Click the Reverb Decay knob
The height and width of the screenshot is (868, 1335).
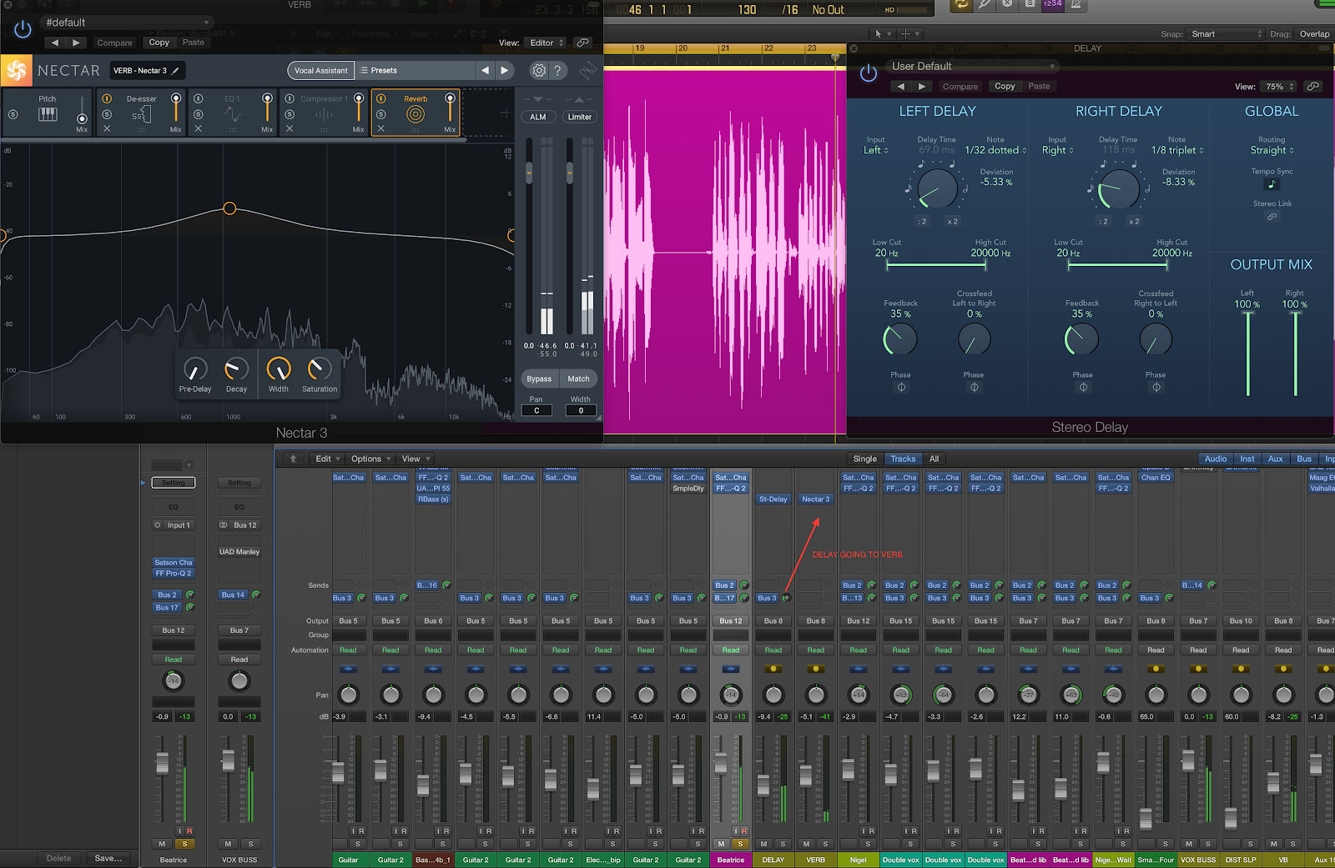[236, 369]
